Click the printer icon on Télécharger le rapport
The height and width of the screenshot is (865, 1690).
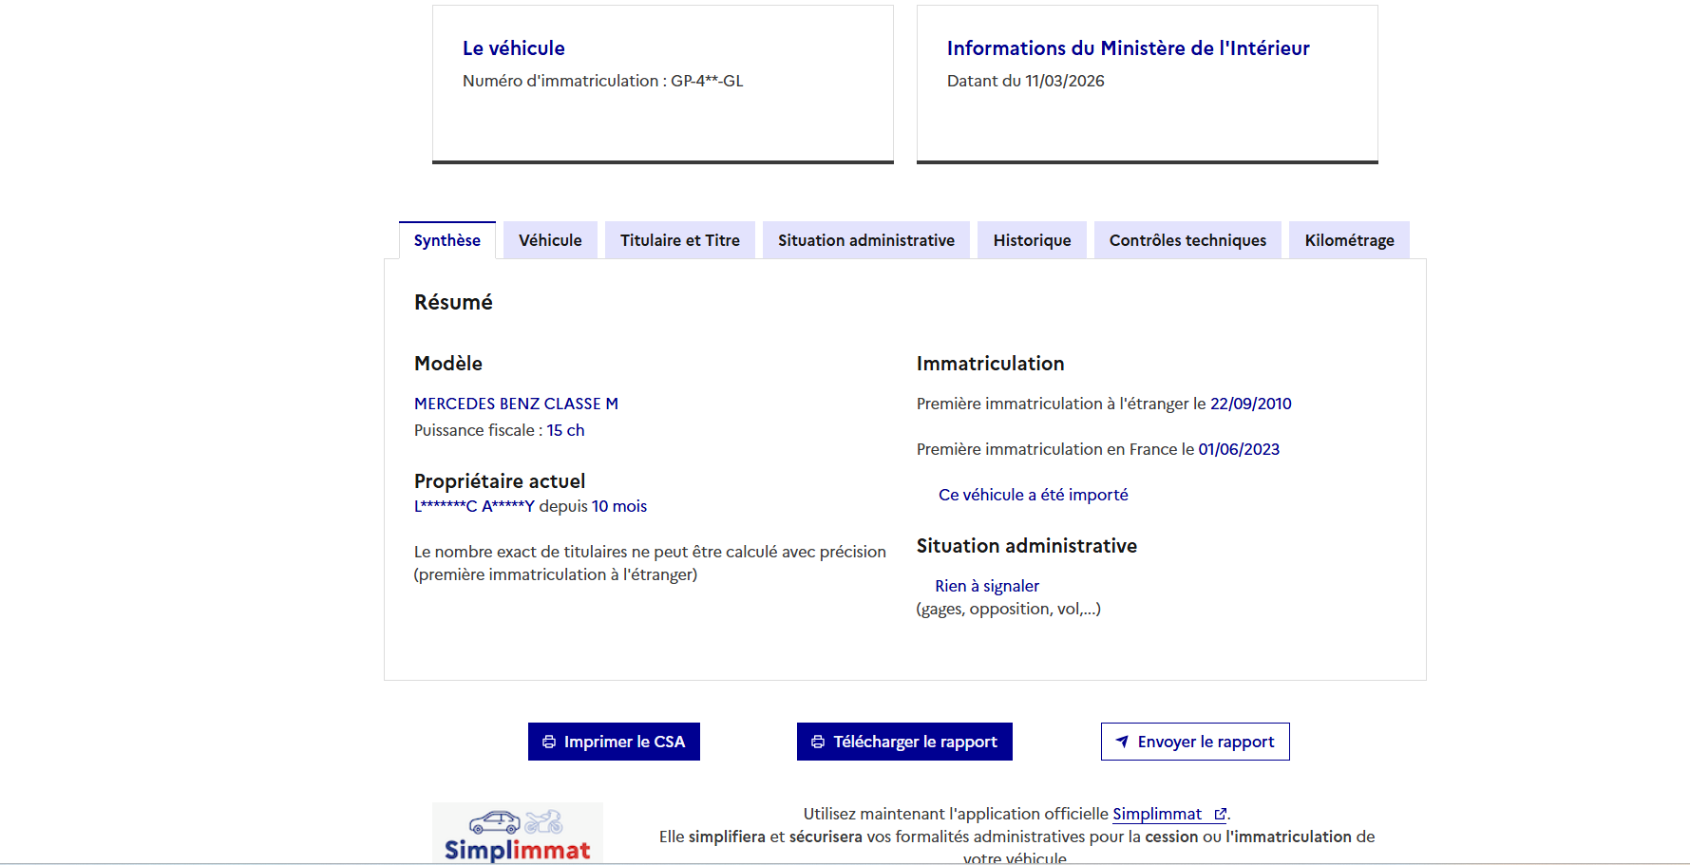(x=818, y=742)
